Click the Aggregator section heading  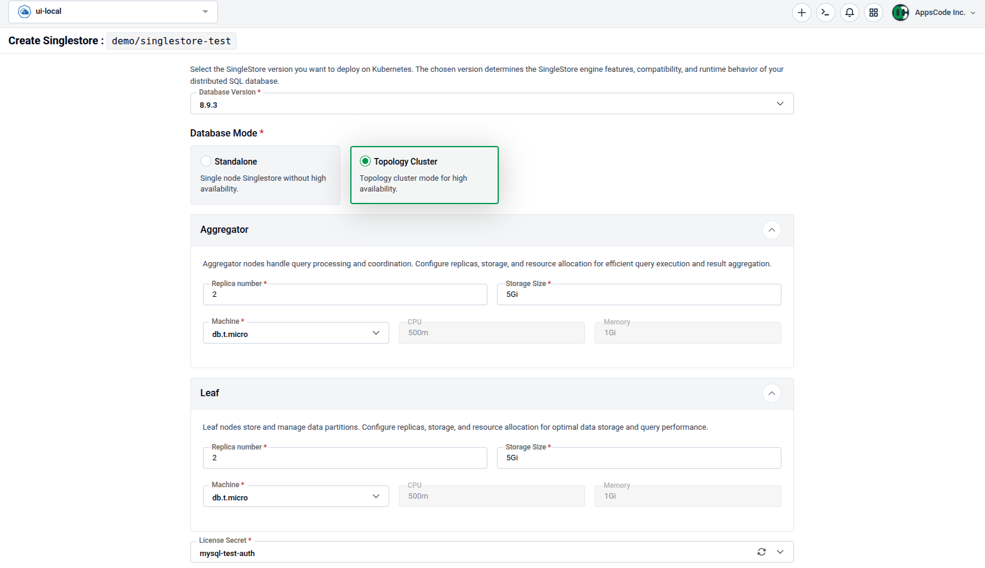[x=225, y=230]
